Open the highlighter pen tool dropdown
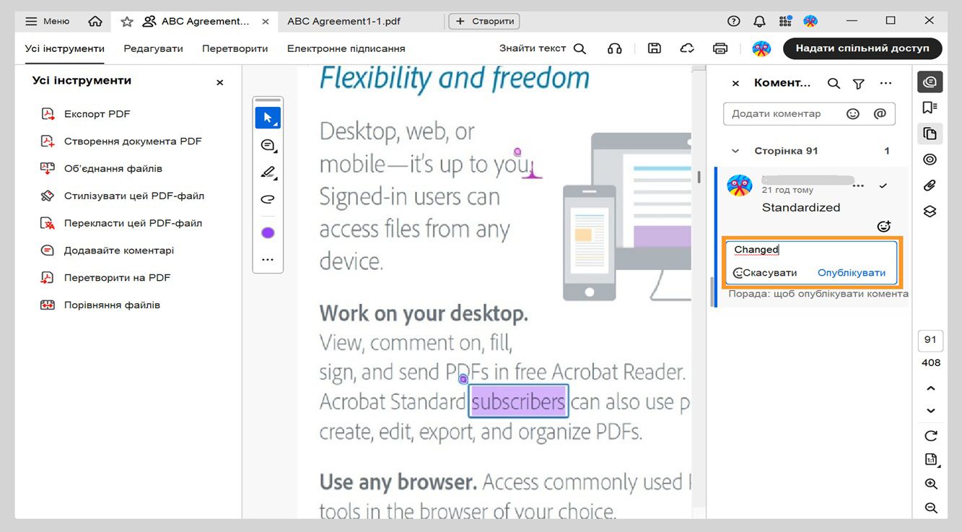 (268, 173)
